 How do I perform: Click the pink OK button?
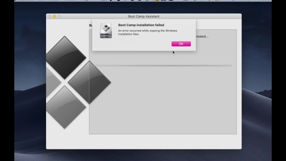click(181, 44)
